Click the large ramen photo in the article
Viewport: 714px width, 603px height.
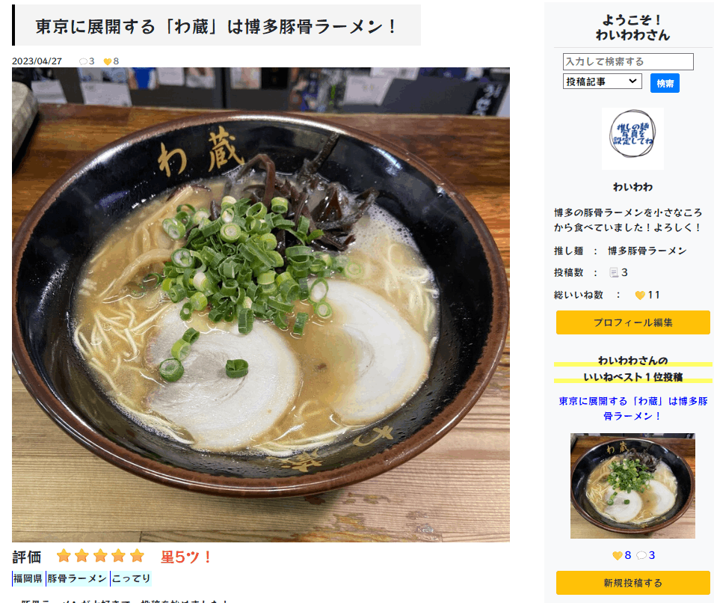(261, 304)
